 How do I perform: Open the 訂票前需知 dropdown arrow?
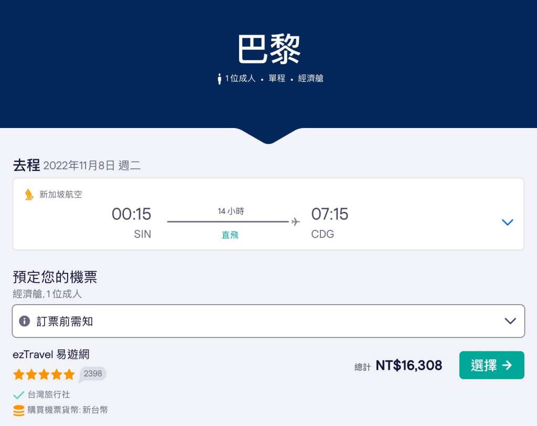510,321
